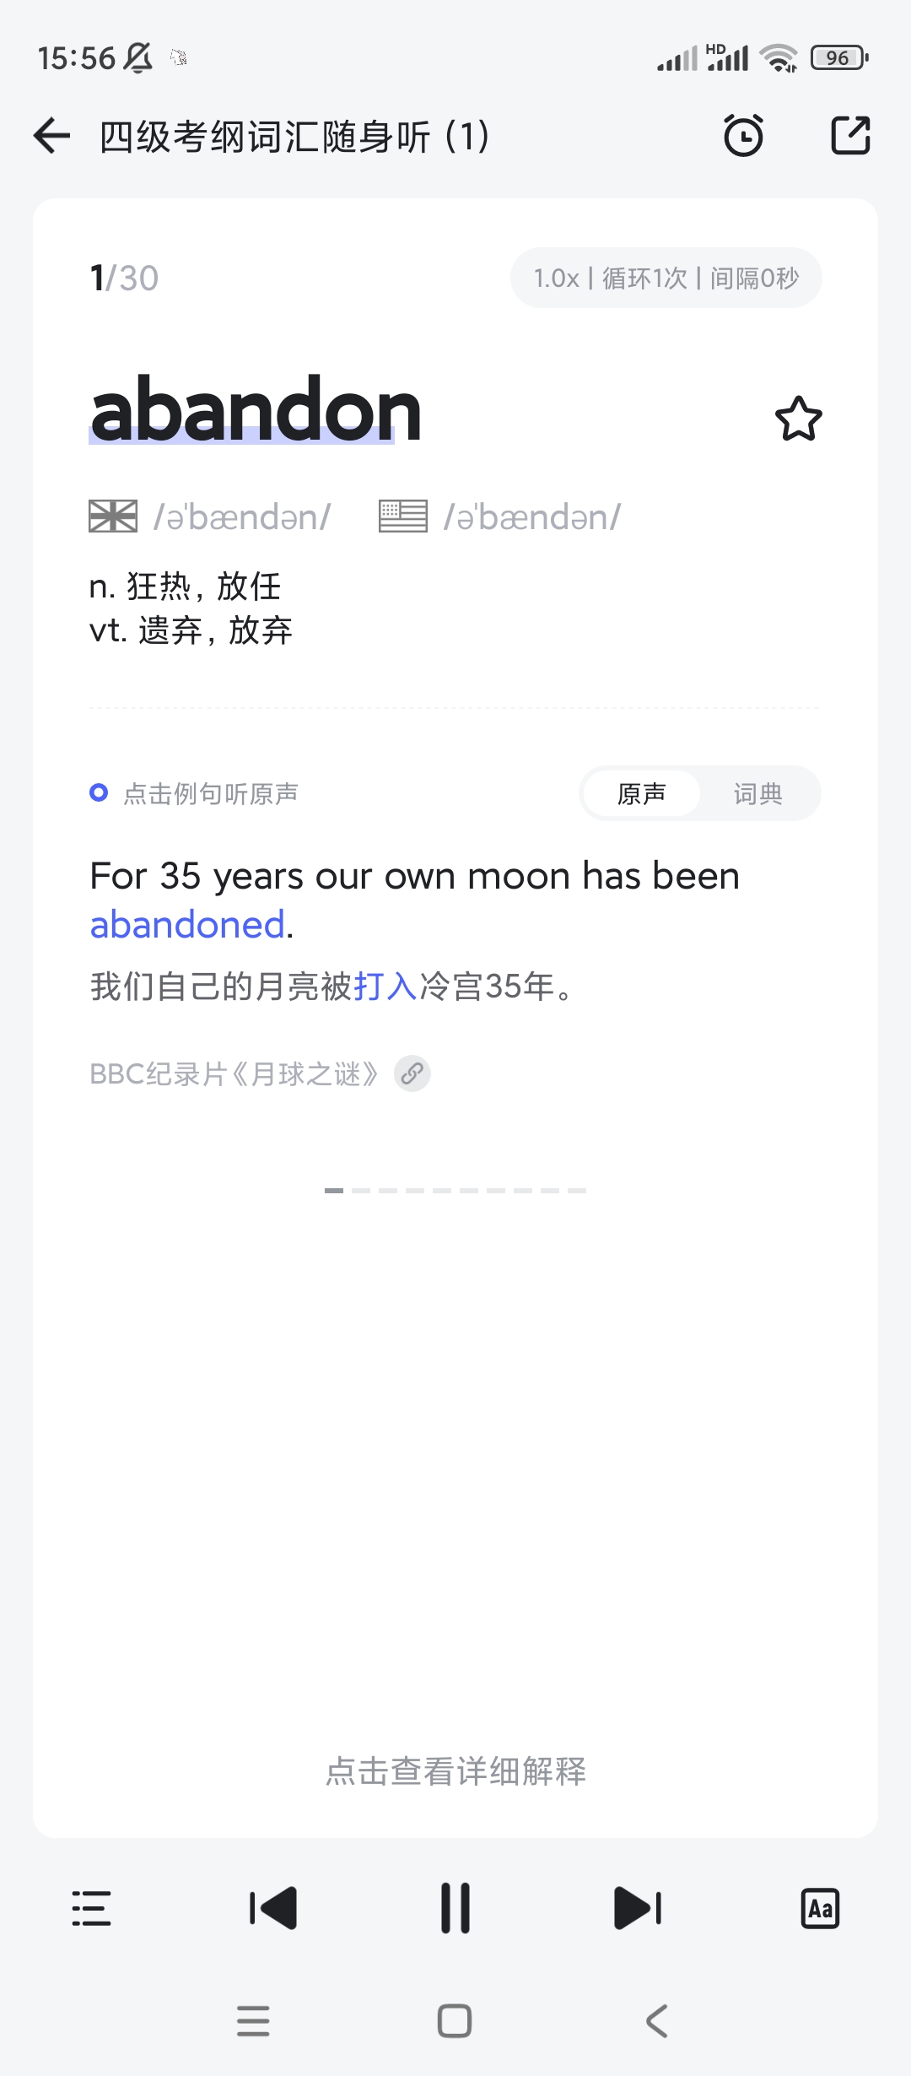Pause the word playback
The width and height of the screenshot is (911, 2076).
click(455, 1908)
